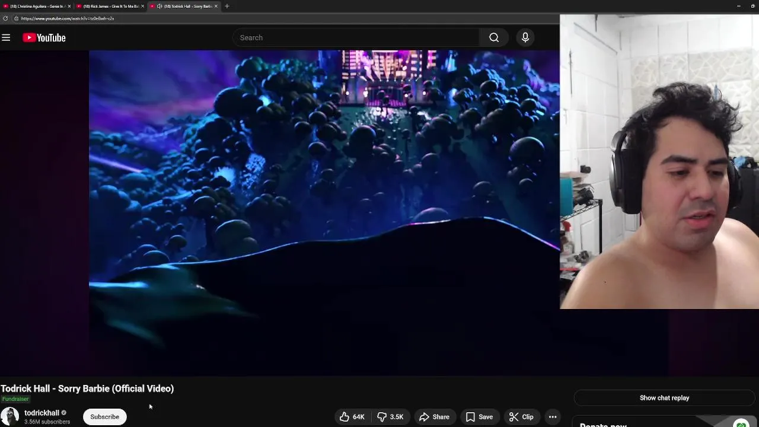Click the Fundraiser badge
Viewport: 759px width, 427px height.
(15, 399)
